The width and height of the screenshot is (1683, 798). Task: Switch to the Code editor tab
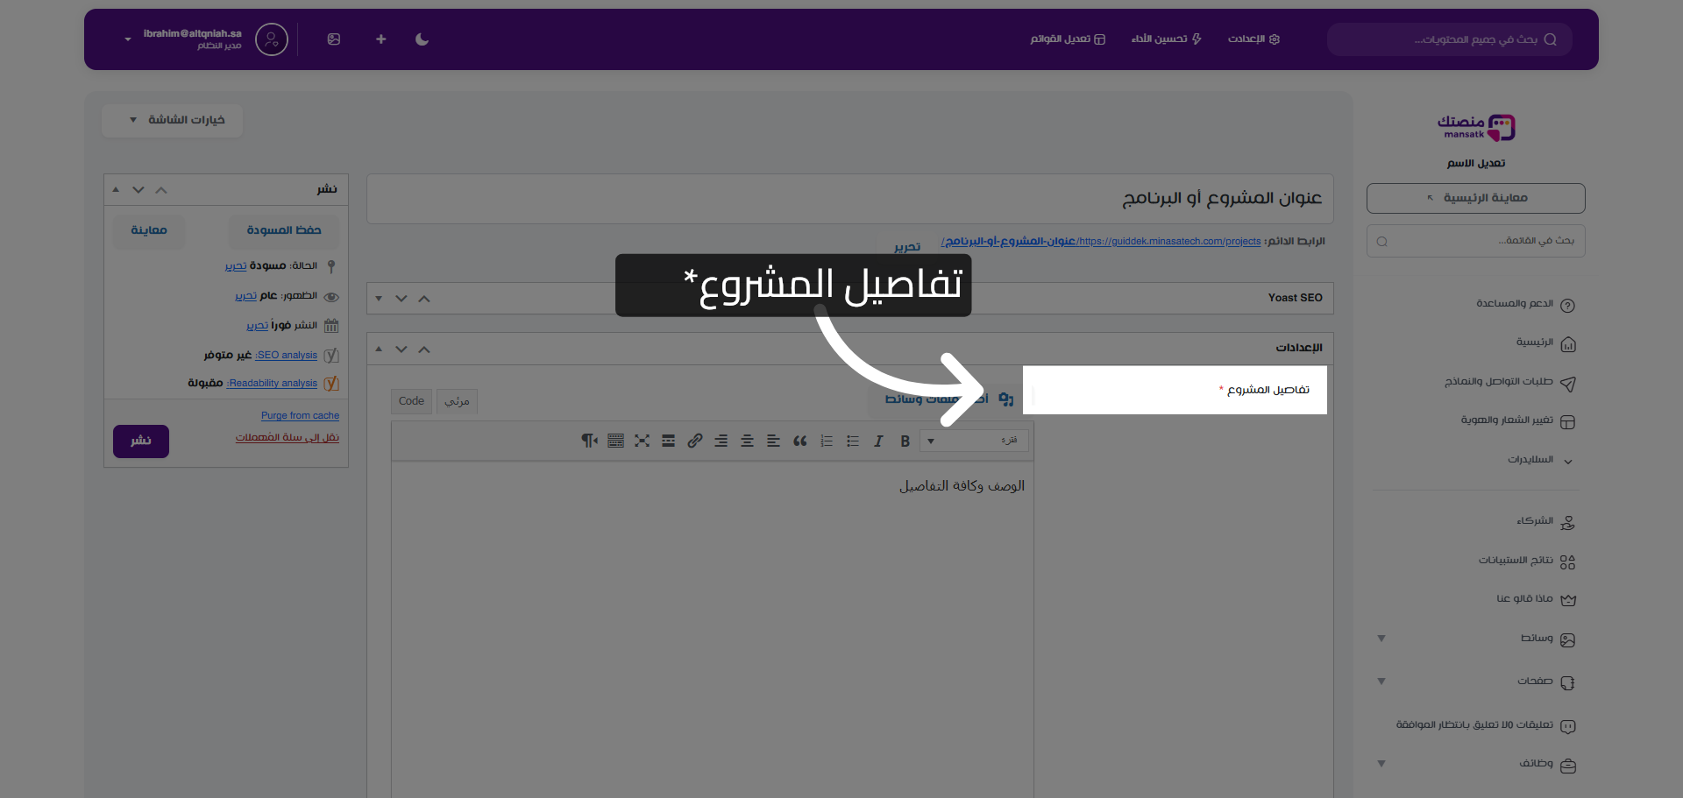point(410,401)
